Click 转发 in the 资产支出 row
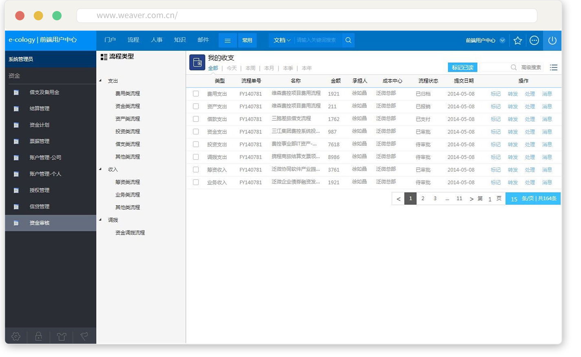581x357 pixels. pos(513,106)
